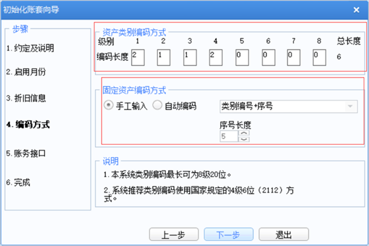This screenshot has width=369, height=246.
Task: Increase 序号长度 with the up spinner arrow
Action: tap(244, 134)
